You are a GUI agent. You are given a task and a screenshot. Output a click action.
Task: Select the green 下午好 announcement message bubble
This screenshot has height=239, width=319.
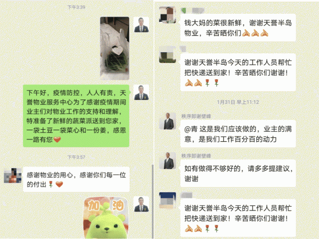76,116
